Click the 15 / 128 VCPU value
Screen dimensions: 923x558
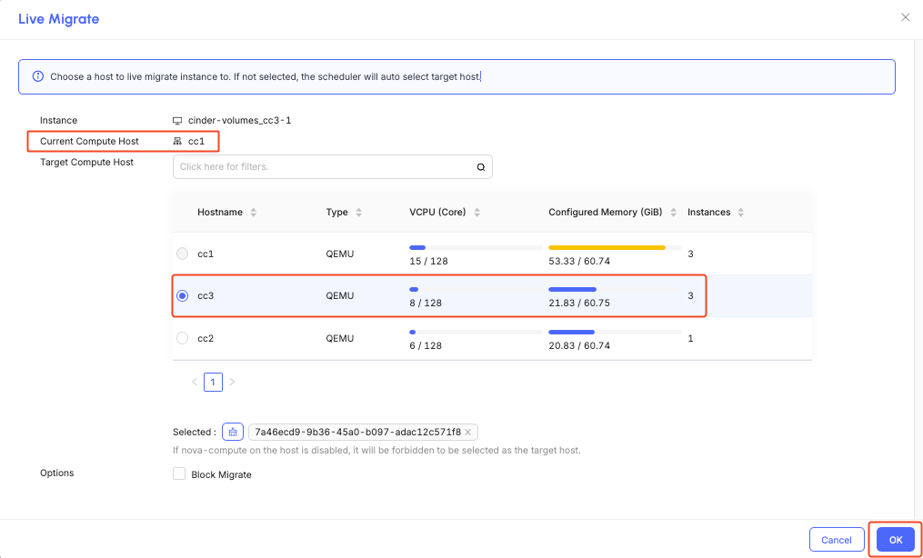(x=428, y=261)
